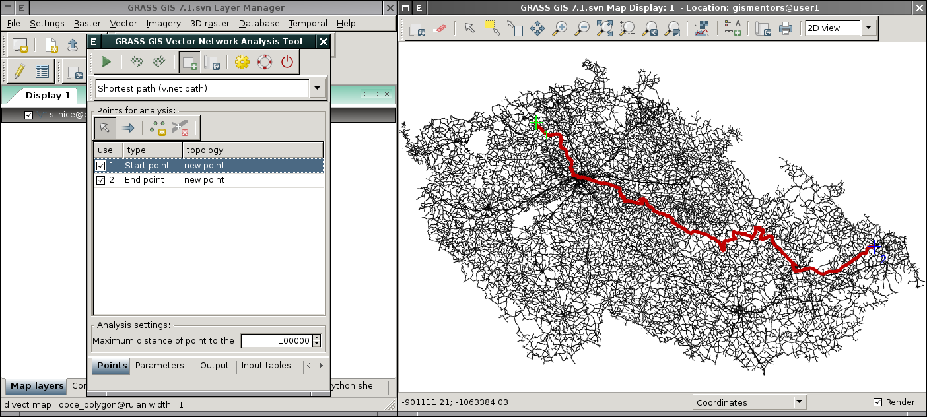Screen dimensions: 927x417
Task: Click the maximum distance spinner arrows
Action: click(317, 341)
